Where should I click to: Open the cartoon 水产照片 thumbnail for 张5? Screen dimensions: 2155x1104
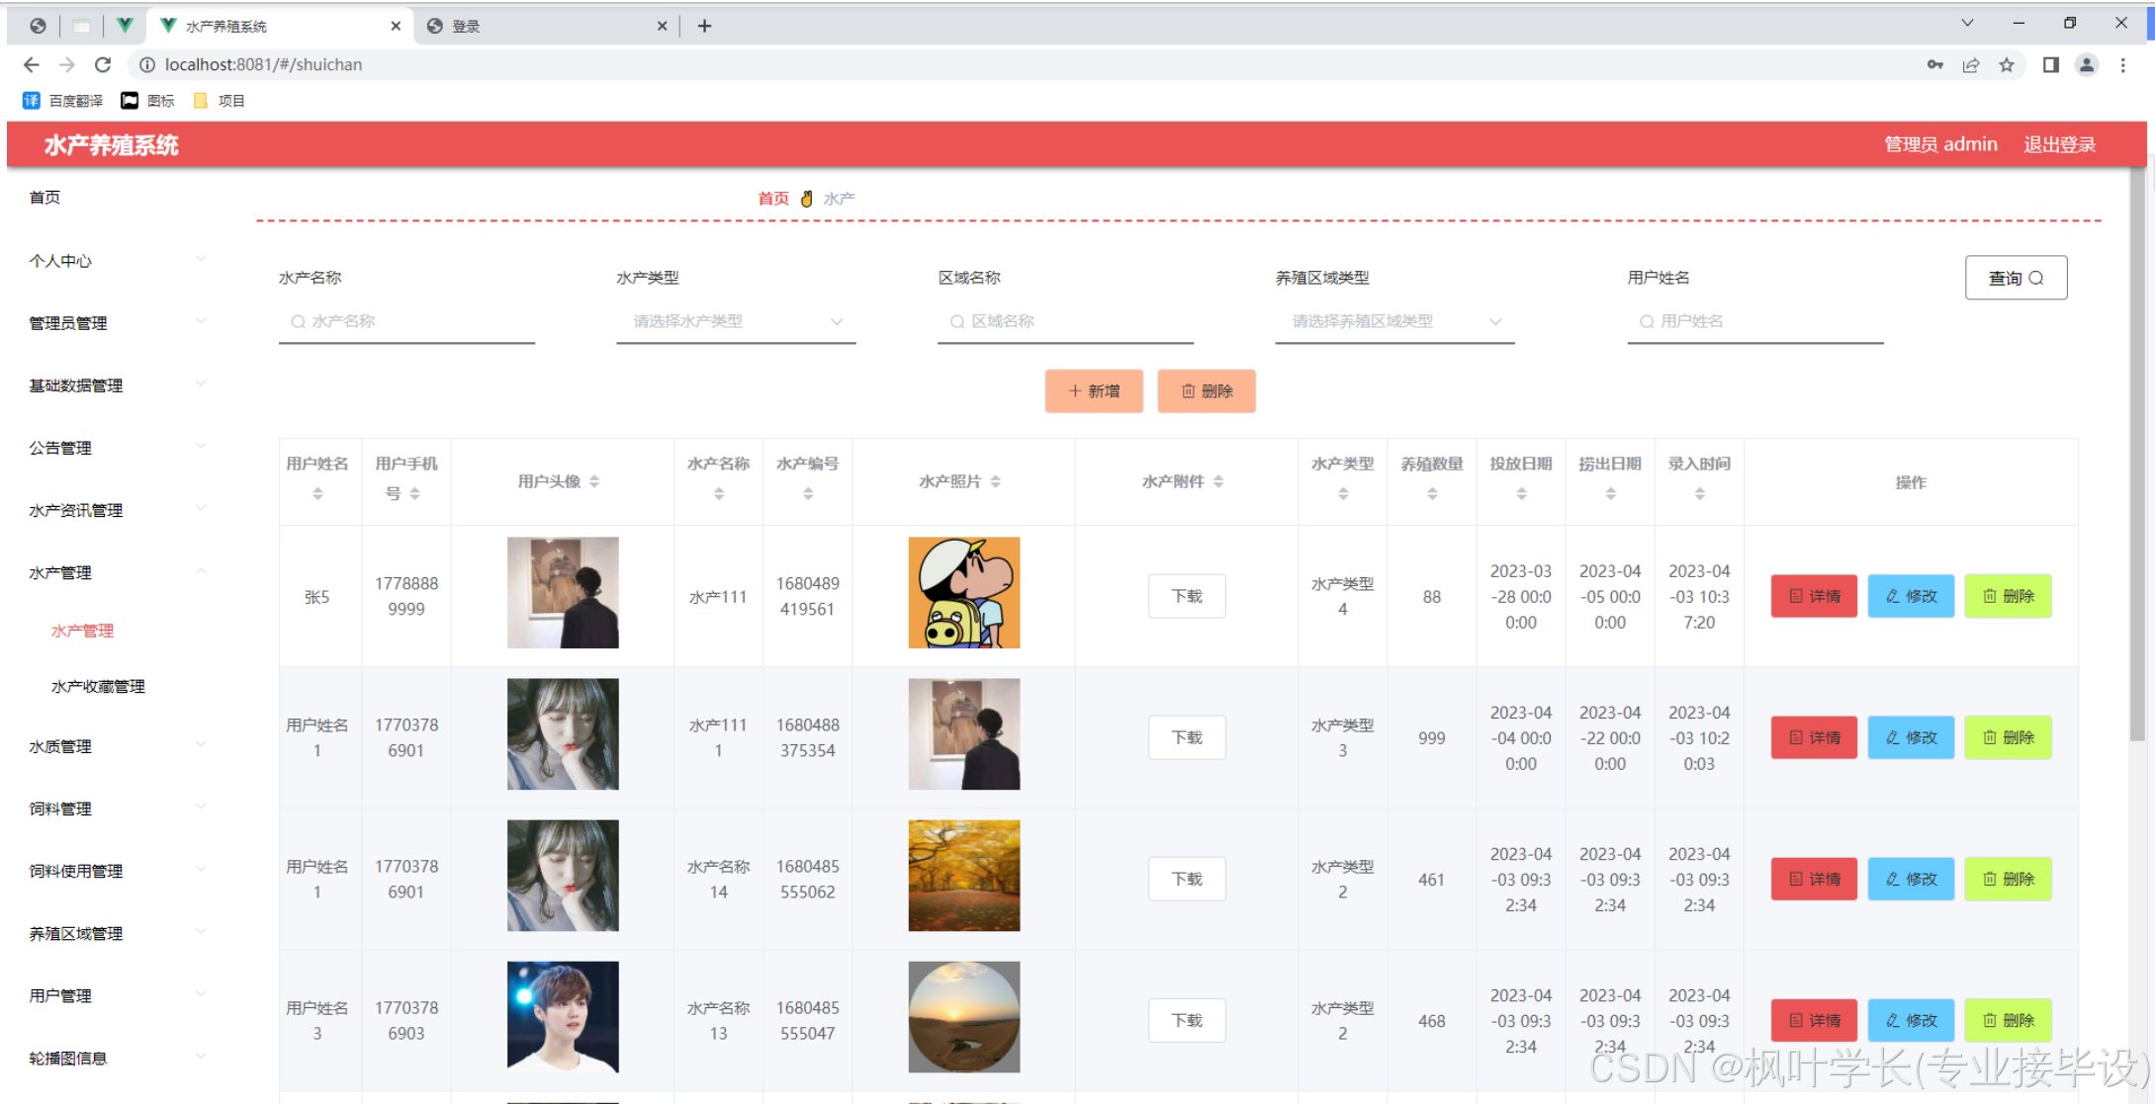tap(963, 593)
